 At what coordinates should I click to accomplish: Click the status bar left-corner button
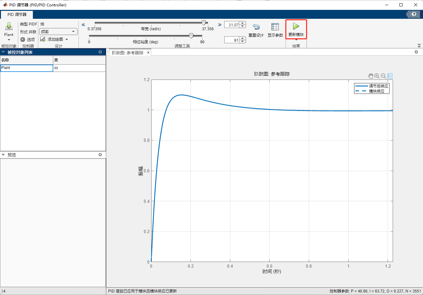tap(4, 291)
